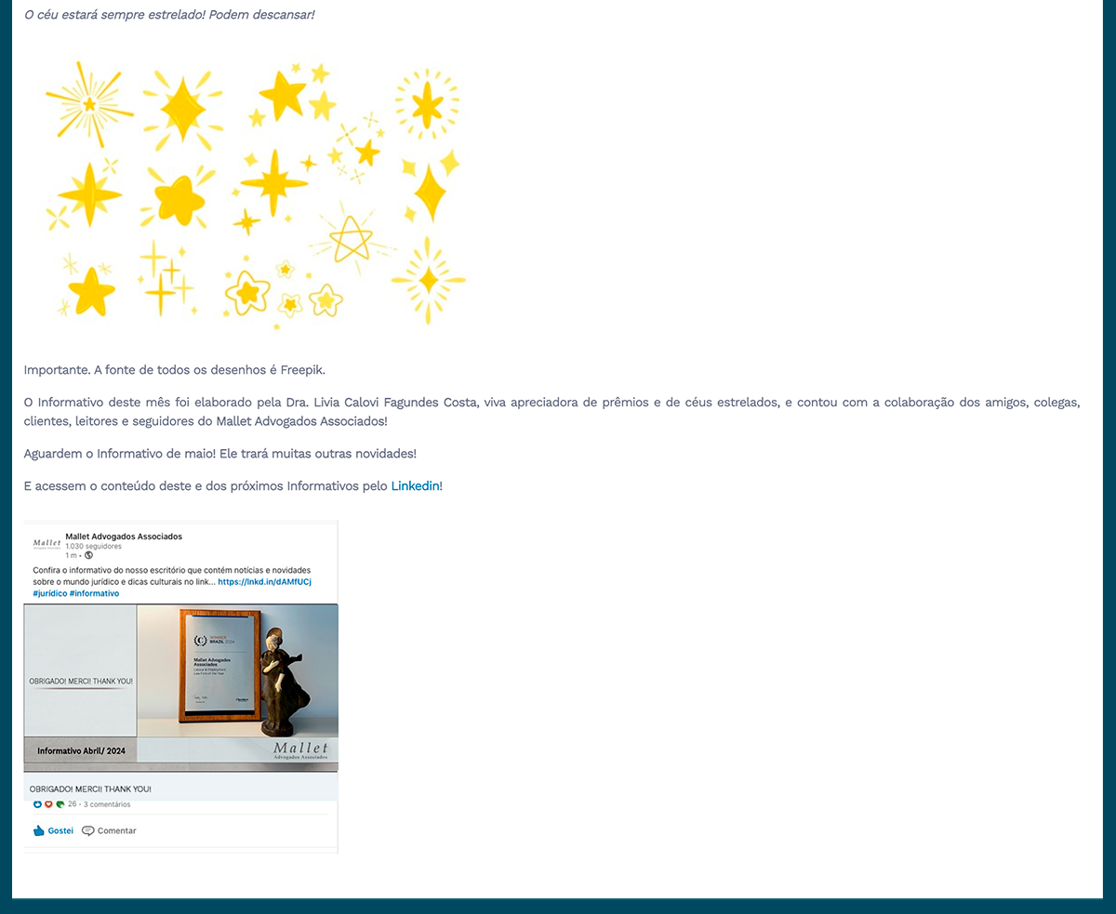Image resolution: width=1116 pixels, height=914 pixels.
Task: Open the Linkedin hyperlink in the text
Action: pyautogui.click(x=415, y=486)
